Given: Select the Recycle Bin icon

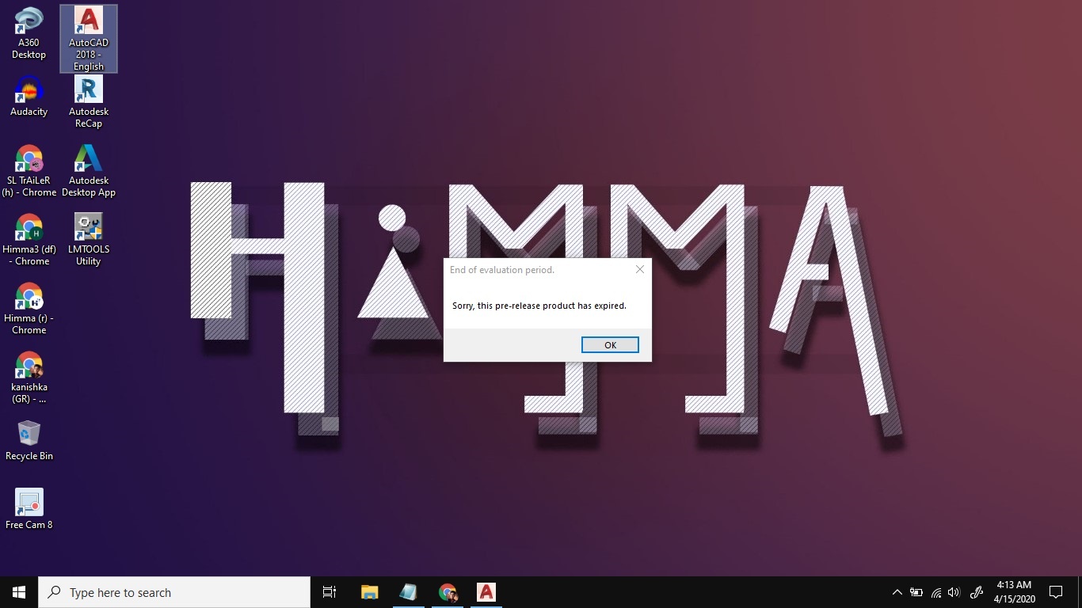Looking at the screenshot, I should click(x=29, y=440).
